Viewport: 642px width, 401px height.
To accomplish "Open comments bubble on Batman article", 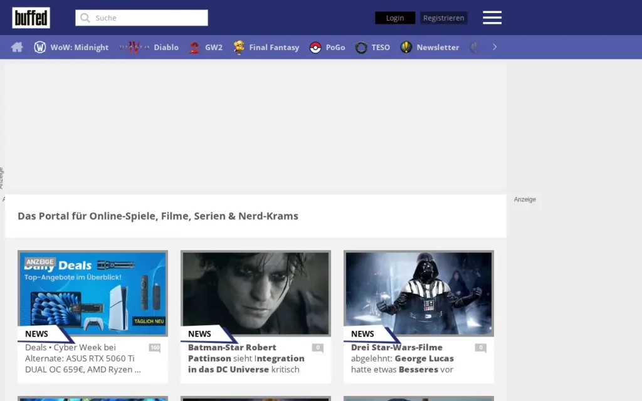I will coord(318,348).
